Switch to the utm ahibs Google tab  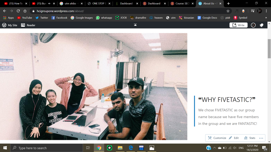[71, 3]
